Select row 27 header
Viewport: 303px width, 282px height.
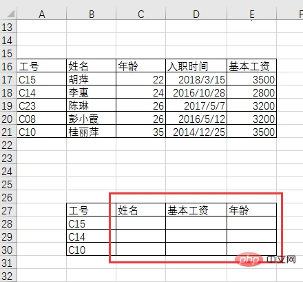pyautogui.click(x=8, y=210)
